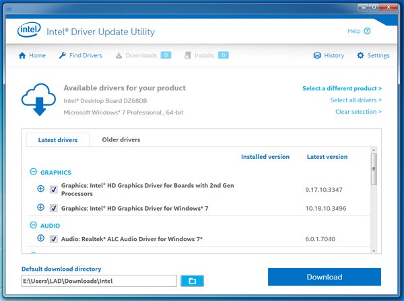The image size is (404, 301).
Task: Open Settings page
Action: (x=373, y=55)
